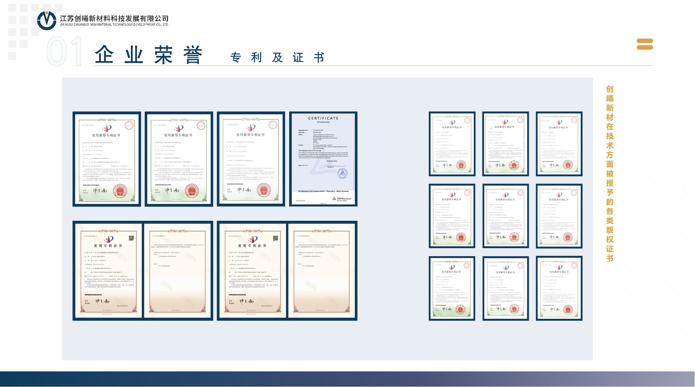Open the center small certificate in the nine-certificate grid

point(505,216)
